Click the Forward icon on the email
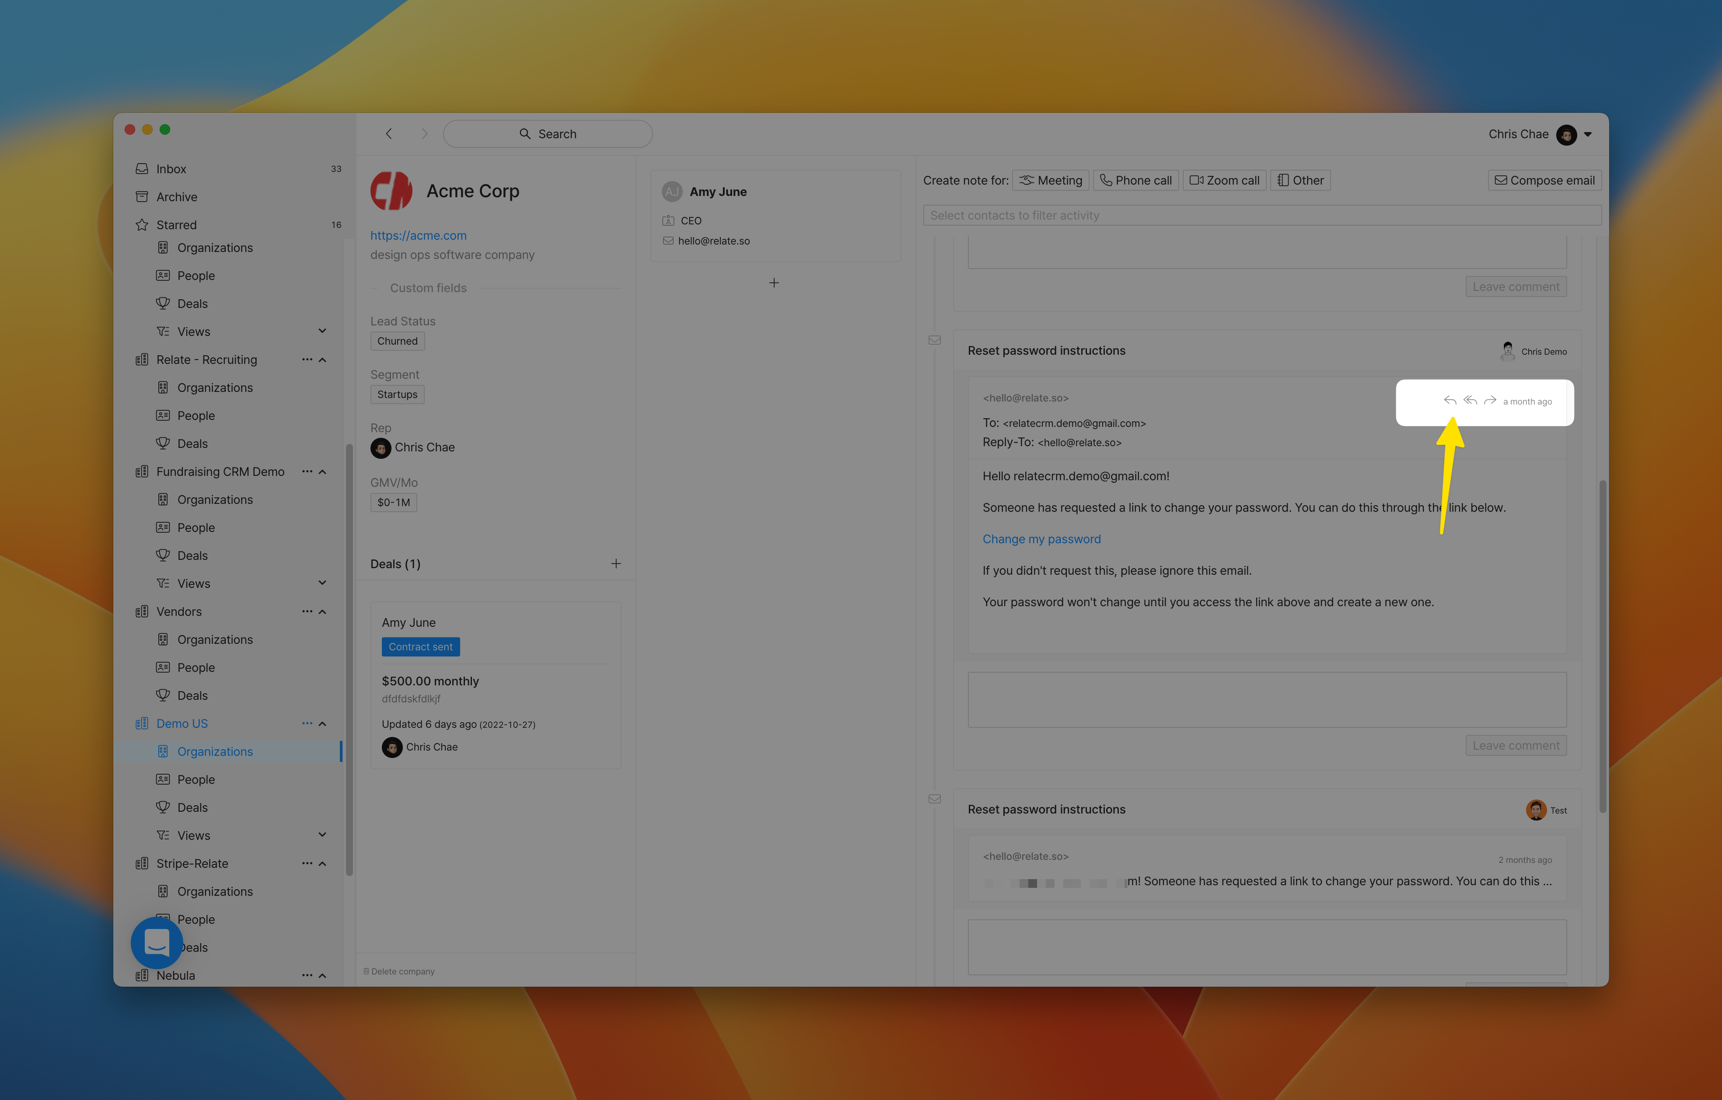 pyautogui.click(x=1491, y=401)
